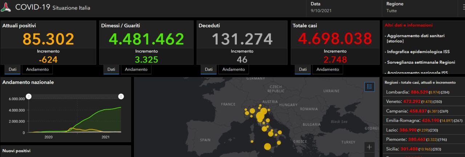The width and height of the screenshot is (465, 157).
Task: Click the Nuovi positivi panel title
Action: pyautogui.click(x=16, y=150)
